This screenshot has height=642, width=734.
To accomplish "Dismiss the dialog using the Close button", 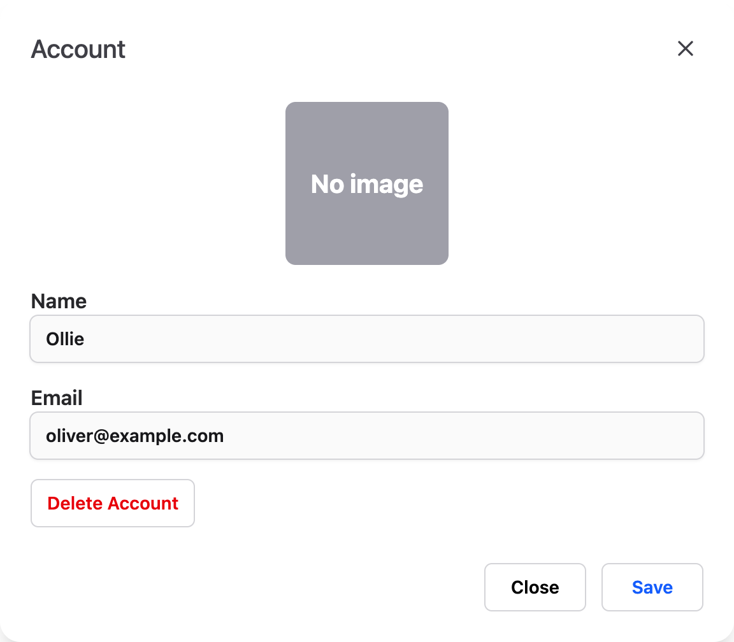I will (535, 587).
